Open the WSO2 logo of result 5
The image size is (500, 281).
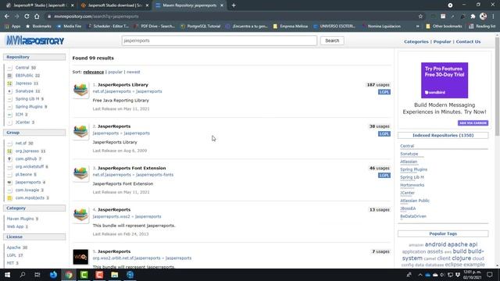80,257
